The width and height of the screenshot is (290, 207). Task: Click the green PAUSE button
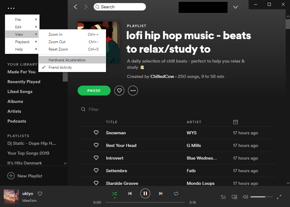[94, 91]
